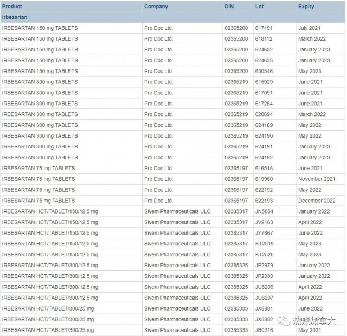Select lot number JN5054
This screenshot has height=336, width=347.
(264, 211)
